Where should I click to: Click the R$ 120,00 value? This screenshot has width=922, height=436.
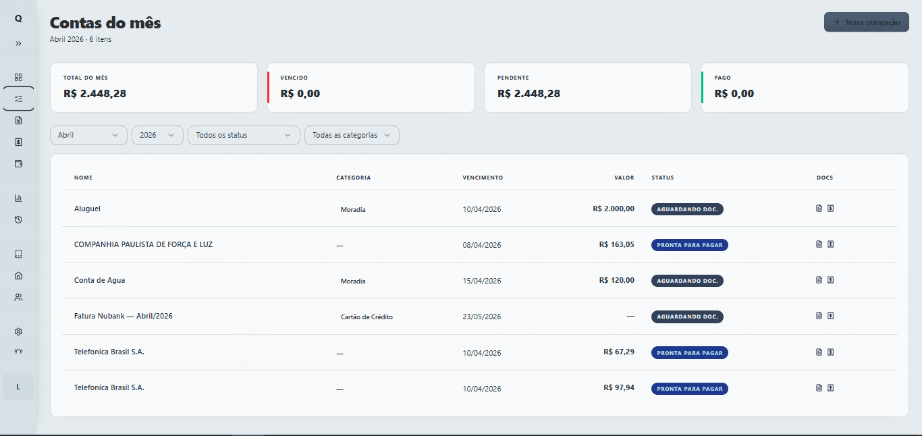pyautogui.click(x=617, y=280)
